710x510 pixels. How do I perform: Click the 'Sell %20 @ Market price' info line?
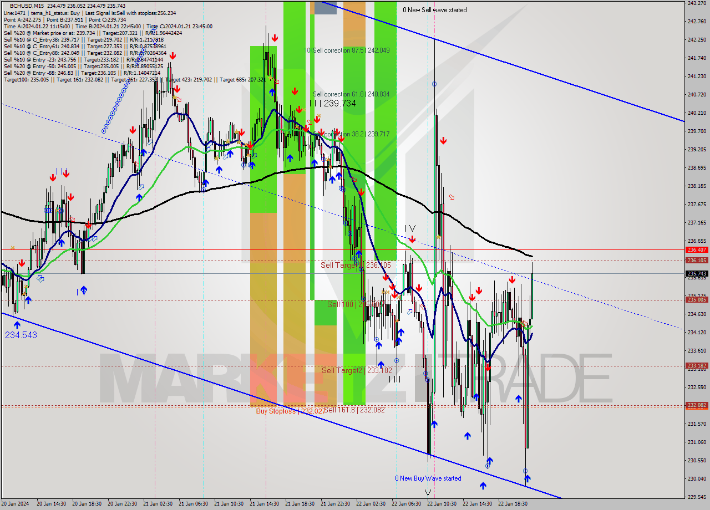93,33
